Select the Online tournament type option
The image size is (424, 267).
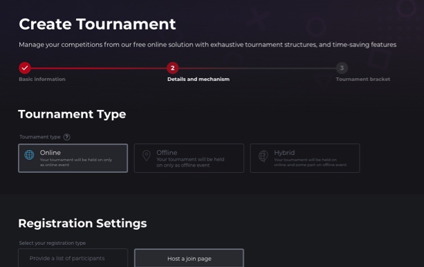tap(73, 158)
